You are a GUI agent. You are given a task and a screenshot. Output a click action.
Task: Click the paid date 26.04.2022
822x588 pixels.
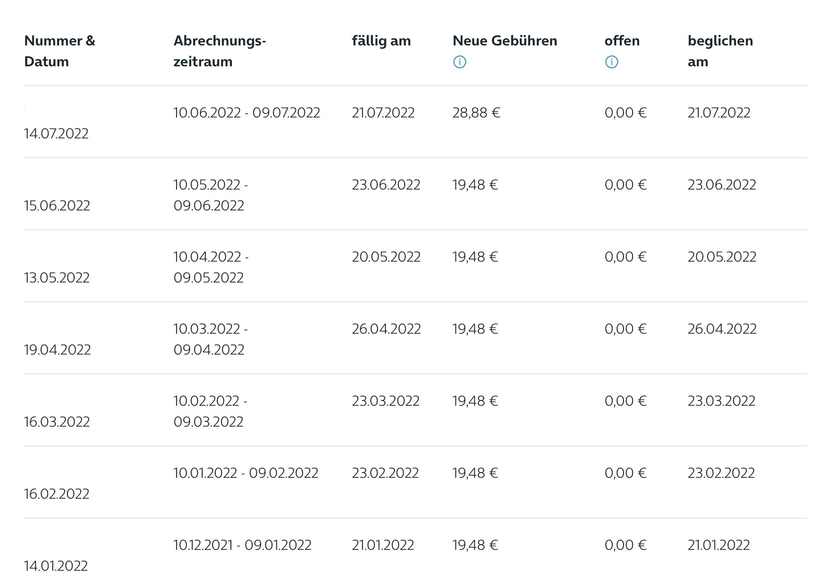coord(722,329)
